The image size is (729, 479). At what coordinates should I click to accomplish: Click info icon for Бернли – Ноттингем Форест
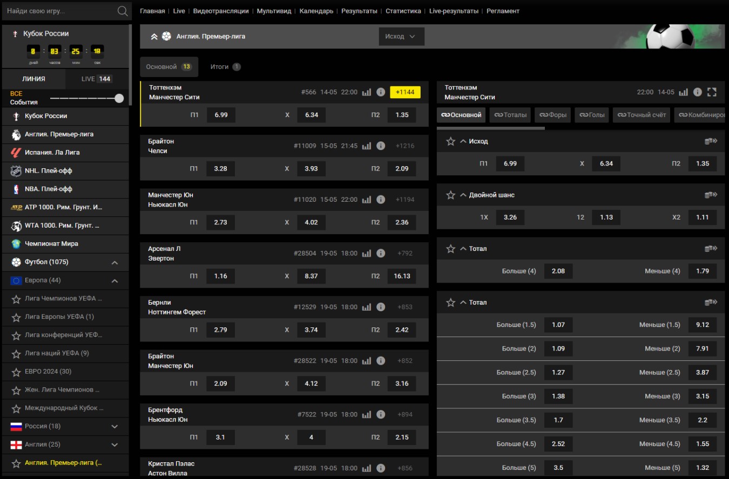point(381,307)
